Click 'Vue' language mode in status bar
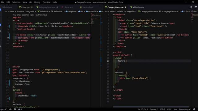 [x=175, y=109]
